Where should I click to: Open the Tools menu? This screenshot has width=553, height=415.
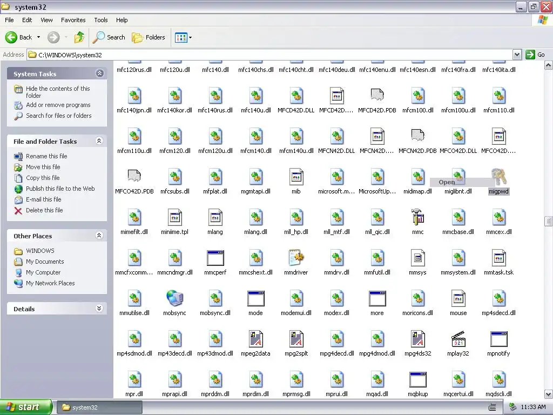pyautogui.click(x=101, y=20)
